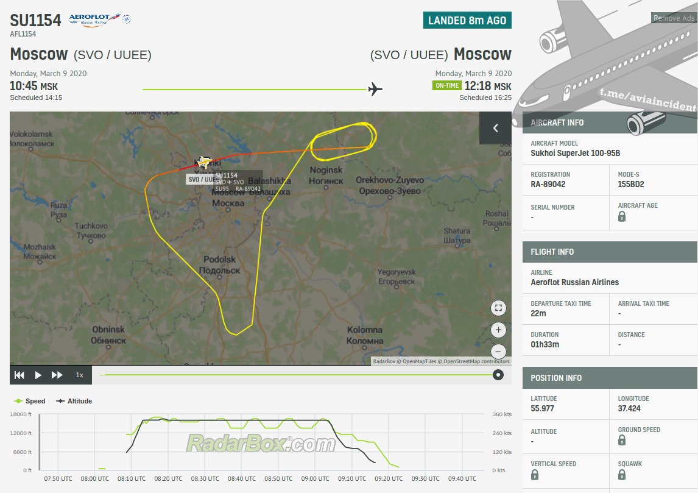Click the Squawk lock icon
The width and height of the screenshot is (698, 493).
pyautogui.click(x=622, y=475)
